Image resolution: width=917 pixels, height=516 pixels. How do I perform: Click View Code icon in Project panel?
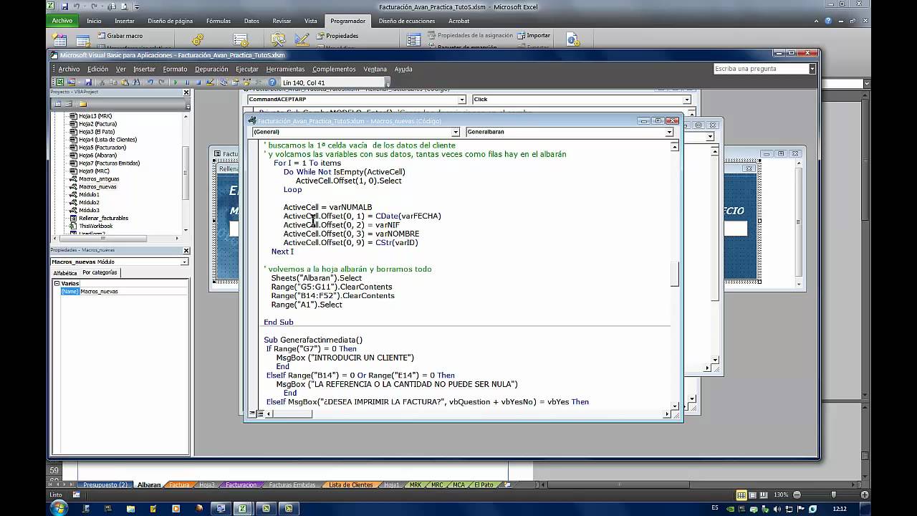(x=58, y=104)
